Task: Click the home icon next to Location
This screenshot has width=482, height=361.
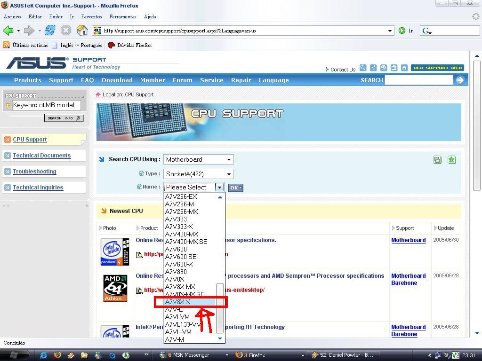Action: tap(98, 94)
